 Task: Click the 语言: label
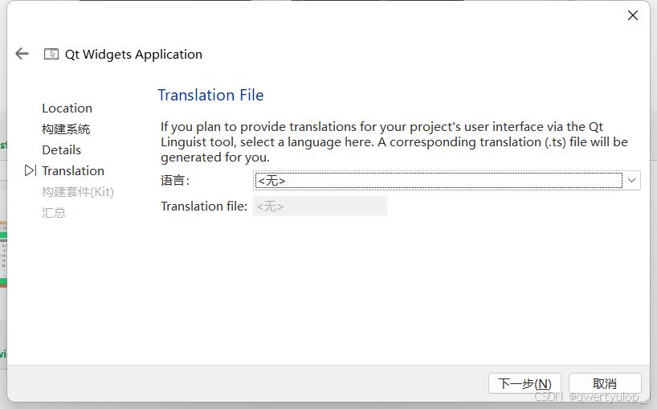point(175,181)
